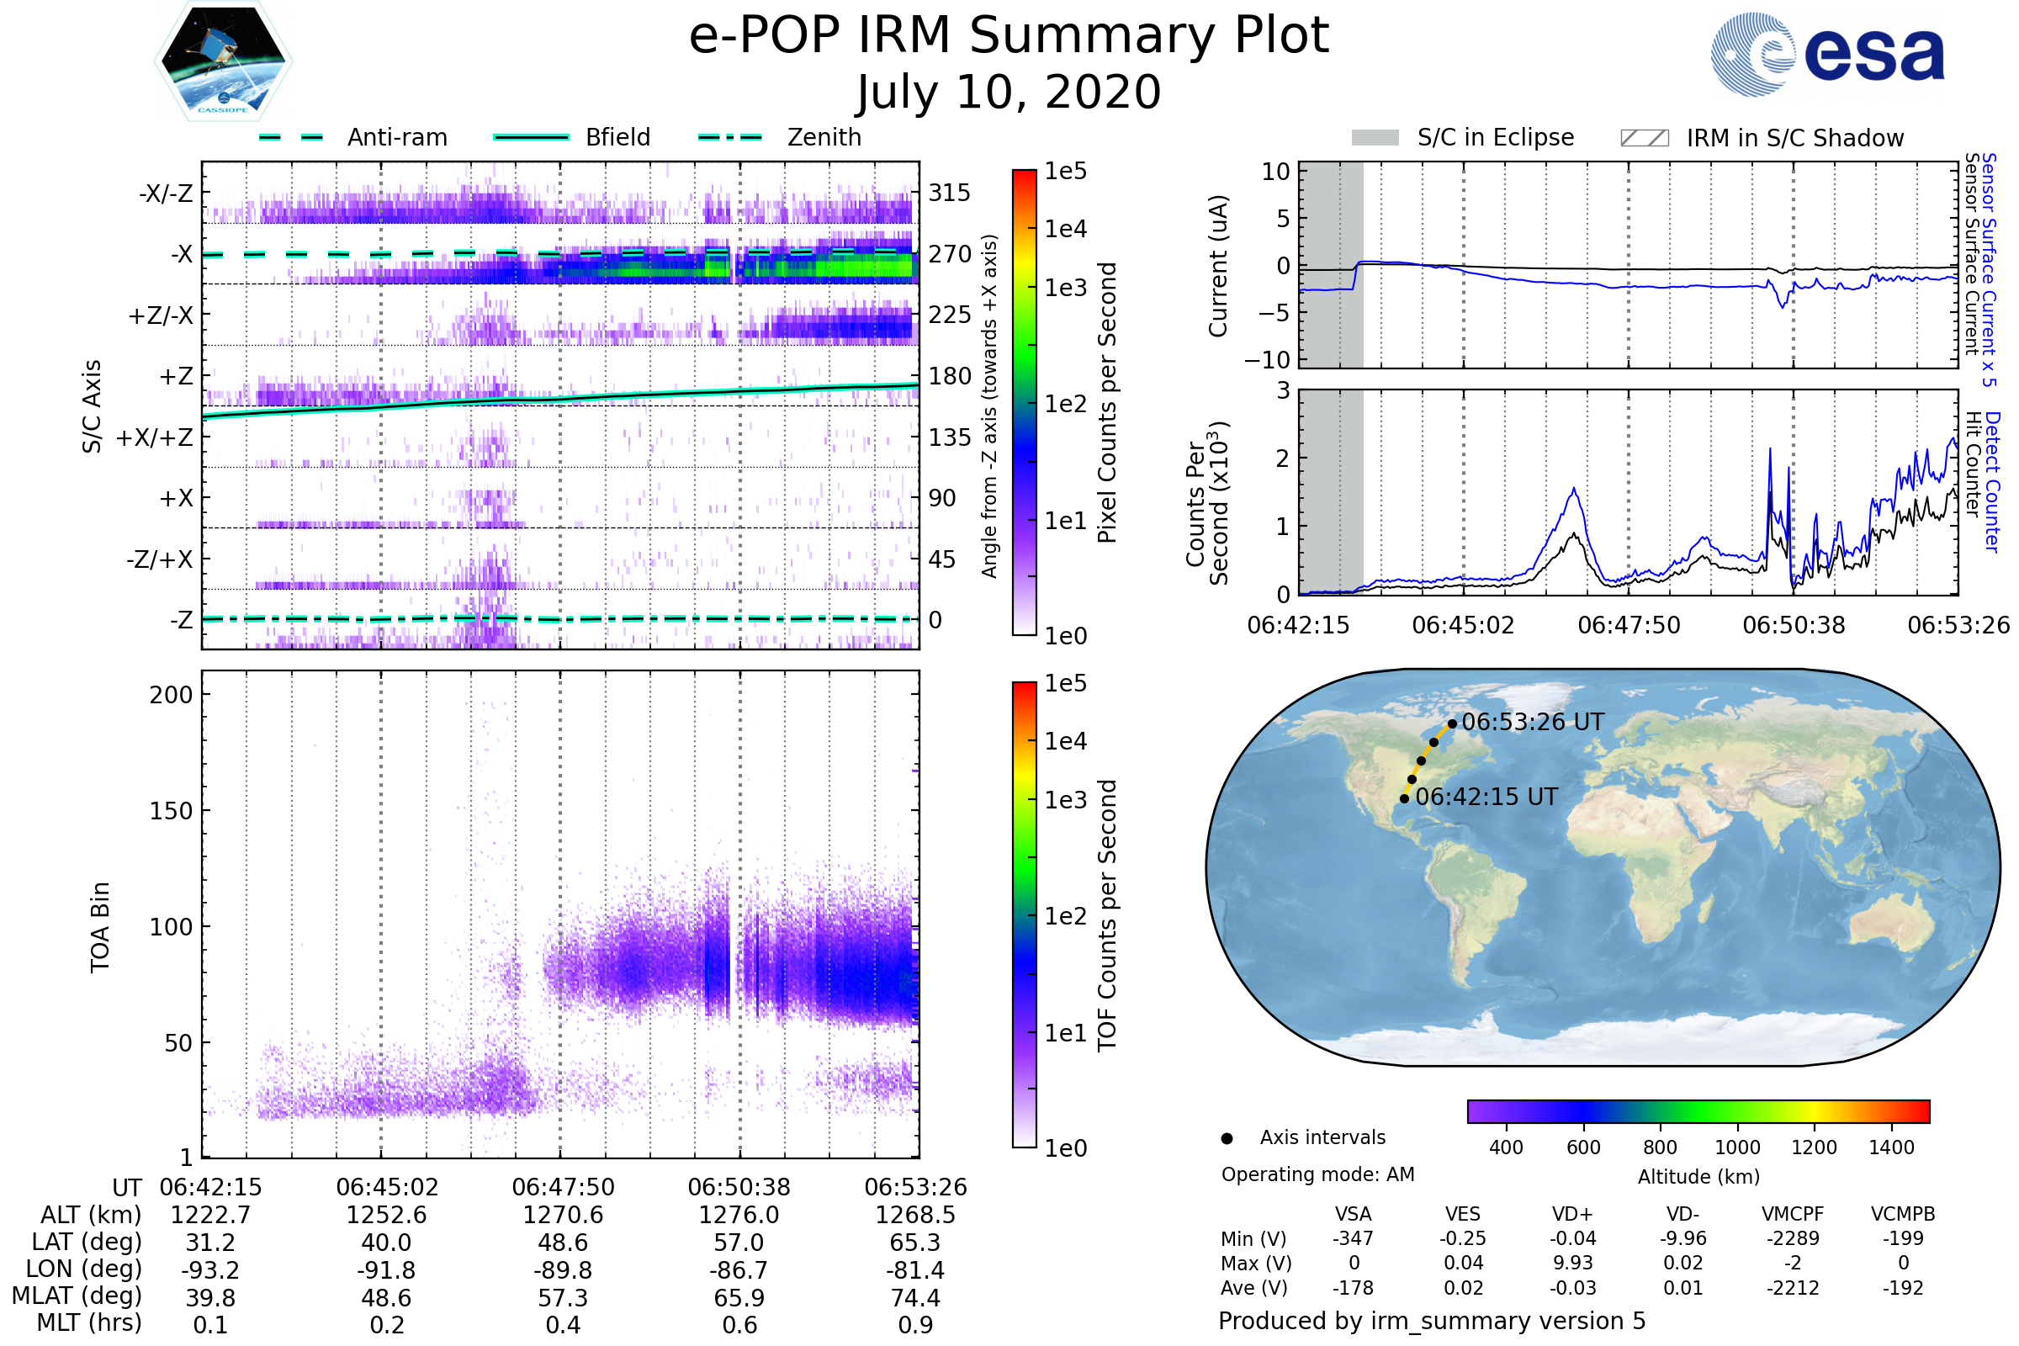Image resolution: width=2019 pixels, height=1346 pixels.
Task: Click the Pixel Counts per Second colorbar
Action: (1024, 402)
